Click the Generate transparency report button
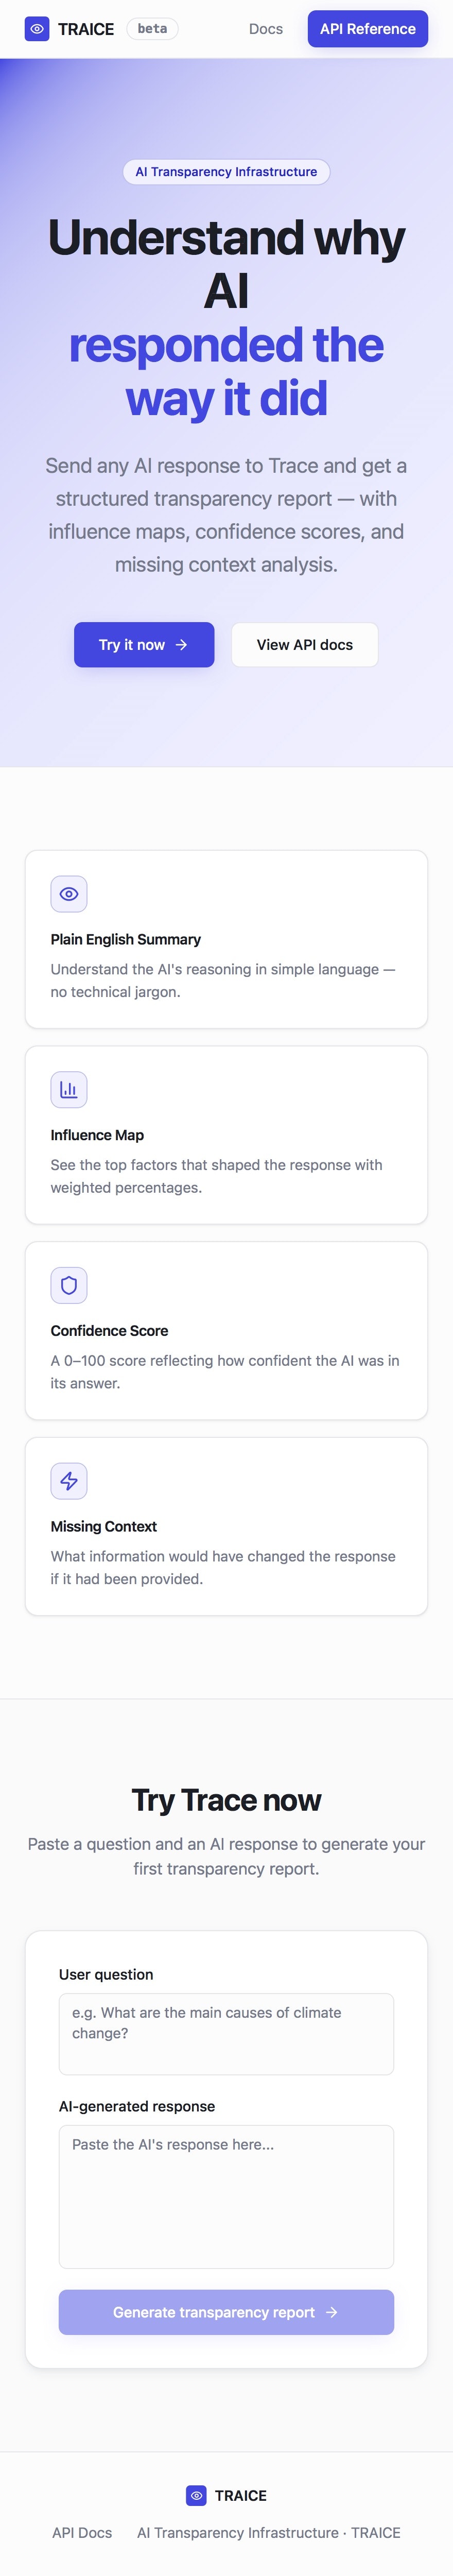This screenshot has width=453, height=2576. (226, 2312)
